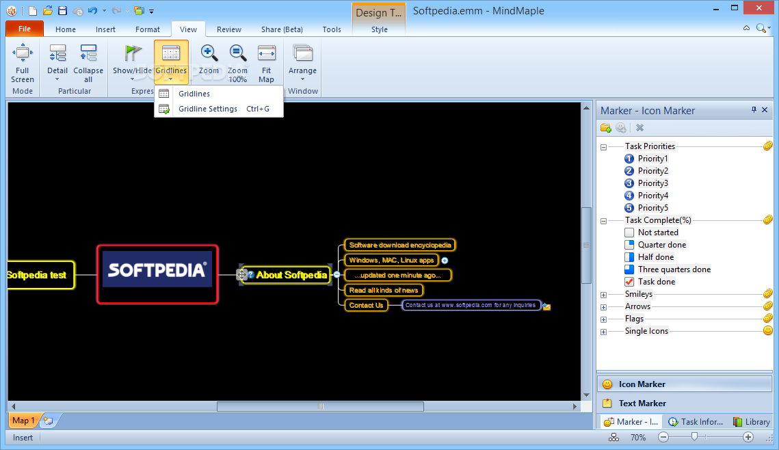Click the new map tab icon beside Map 1

49,421
